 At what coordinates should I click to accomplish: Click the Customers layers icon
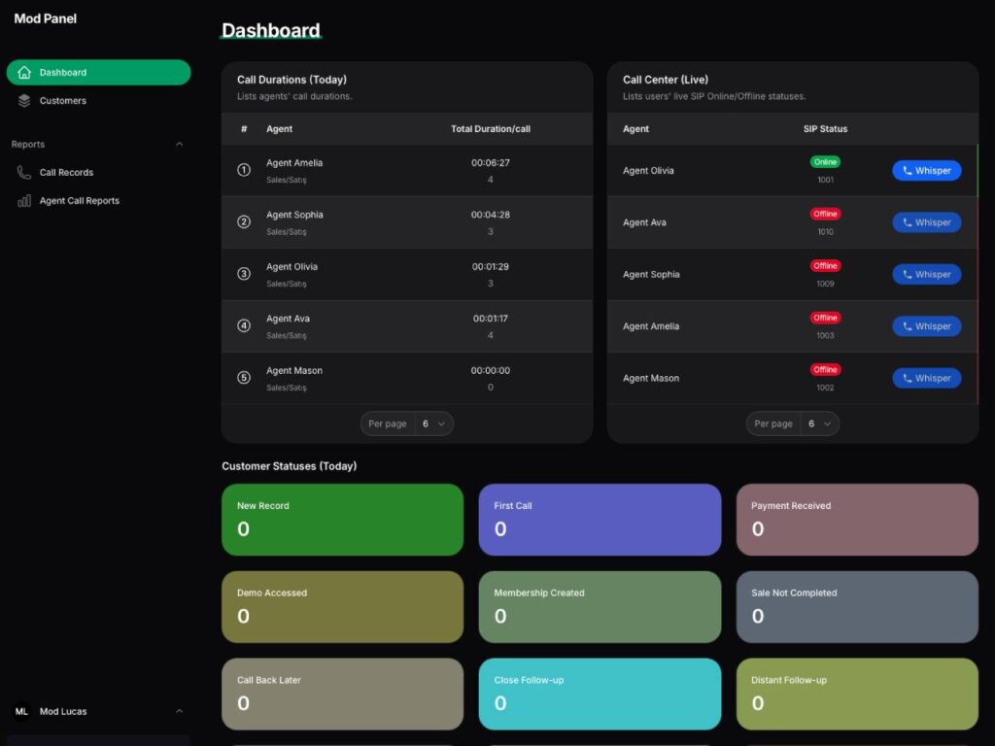point(24,100)
